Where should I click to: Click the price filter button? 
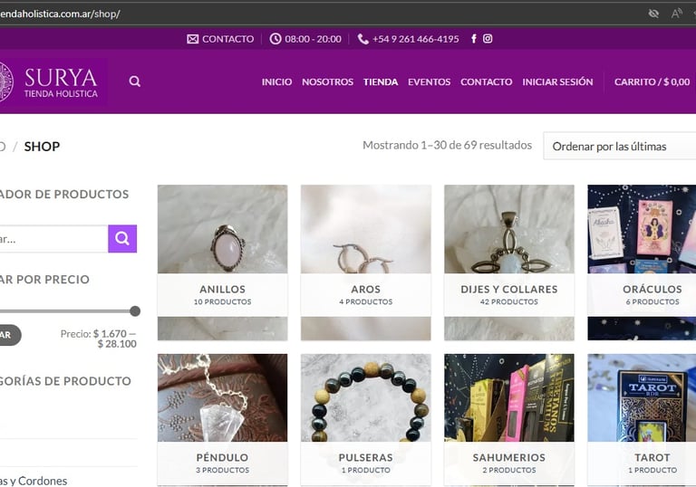(9, 335)
